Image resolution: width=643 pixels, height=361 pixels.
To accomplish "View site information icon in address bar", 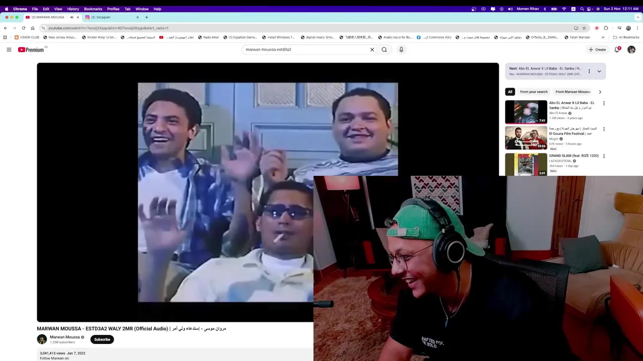I will [43, 28].
